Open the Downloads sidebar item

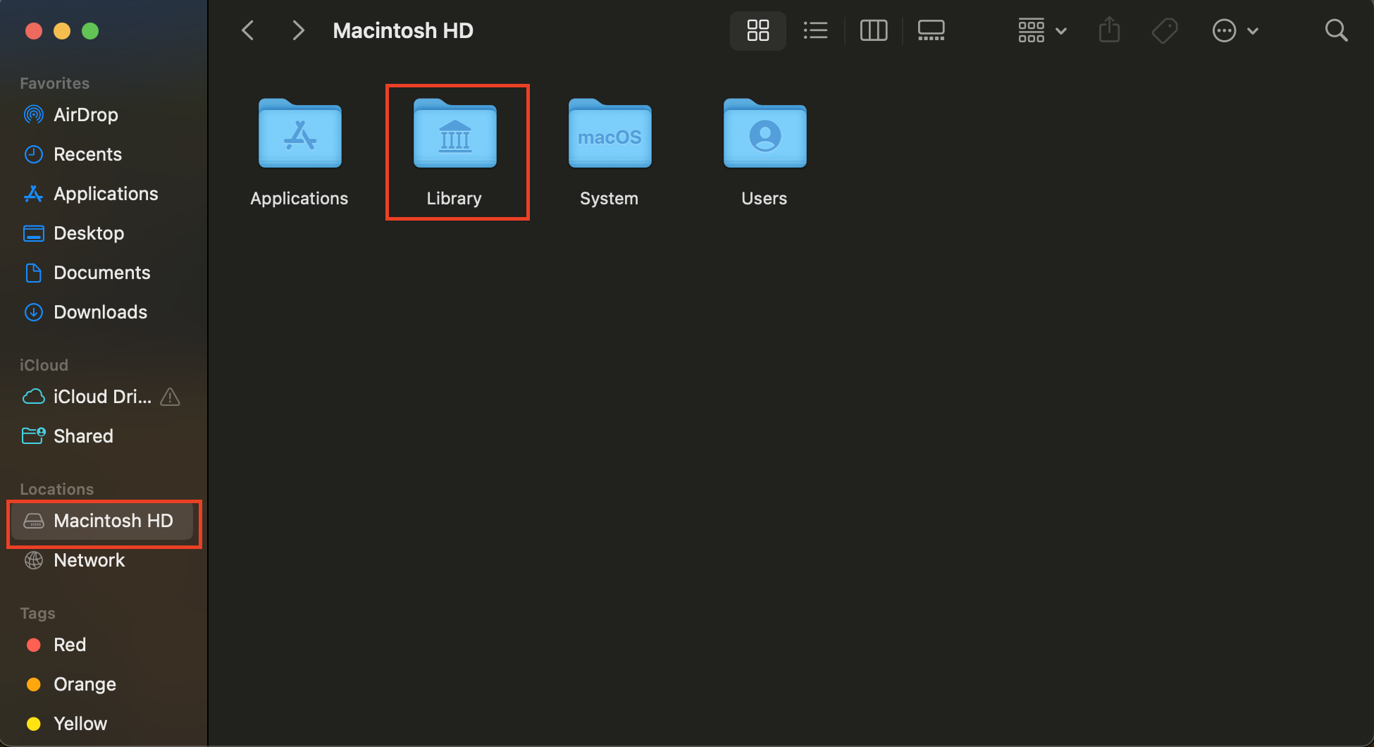[100, 311]
